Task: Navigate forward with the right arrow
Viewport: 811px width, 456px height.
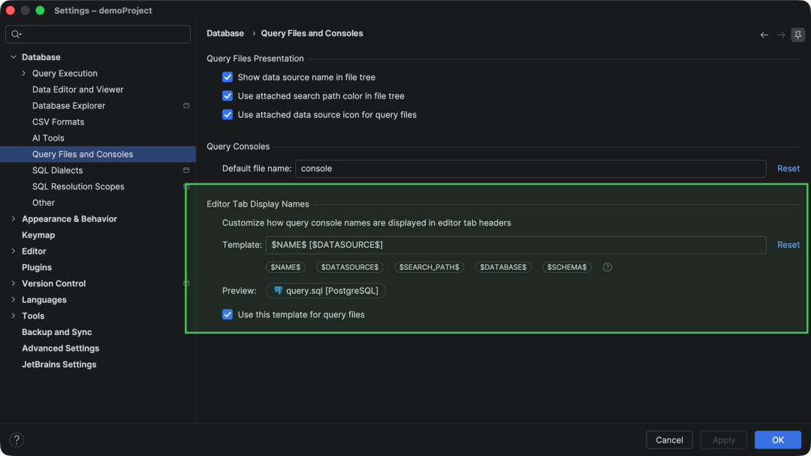Action: coord(781,35)
